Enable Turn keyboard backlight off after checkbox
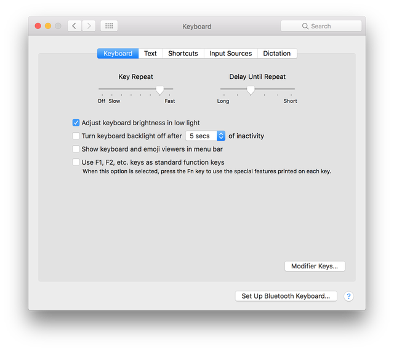Viewport: 394px width, 351px height. tap(76, 136)
